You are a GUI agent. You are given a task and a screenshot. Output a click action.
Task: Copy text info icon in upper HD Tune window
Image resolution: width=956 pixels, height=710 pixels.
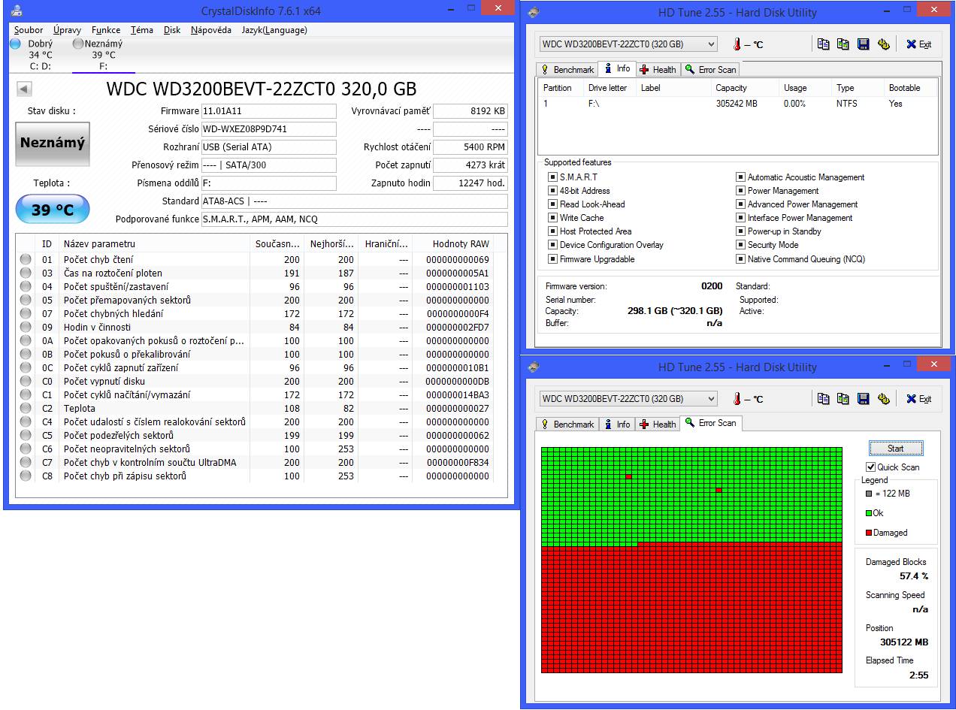(x=823, y=44)
